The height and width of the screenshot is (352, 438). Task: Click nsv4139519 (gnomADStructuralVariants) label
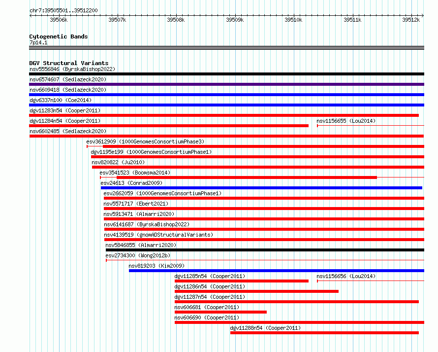pos(158,235)
